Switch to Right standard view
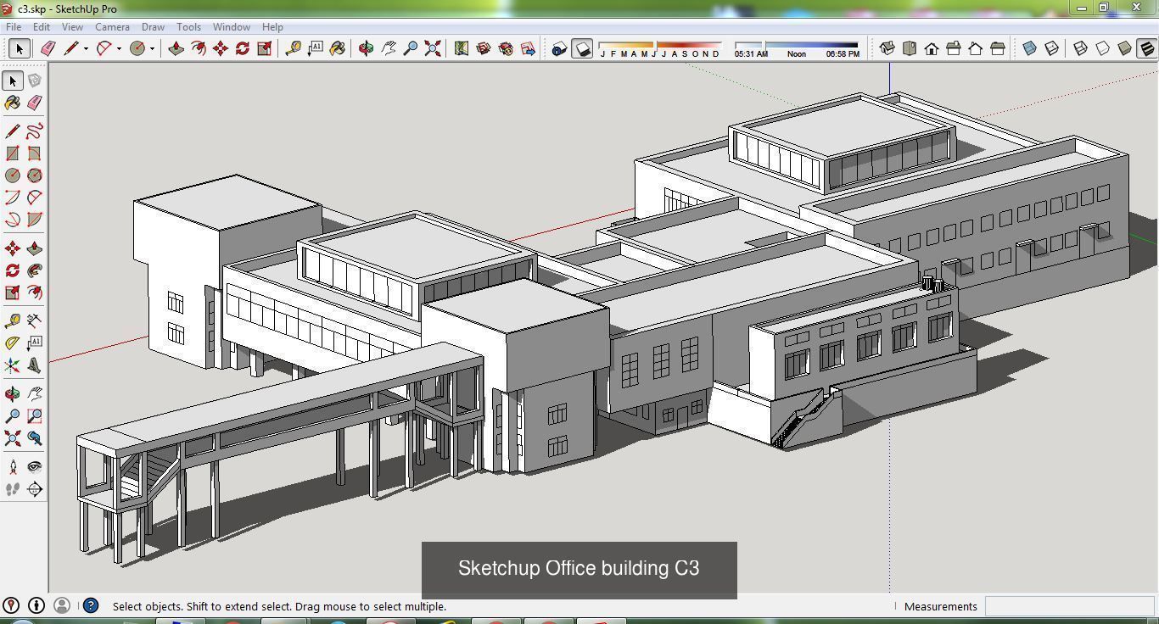 pos(954,48)
